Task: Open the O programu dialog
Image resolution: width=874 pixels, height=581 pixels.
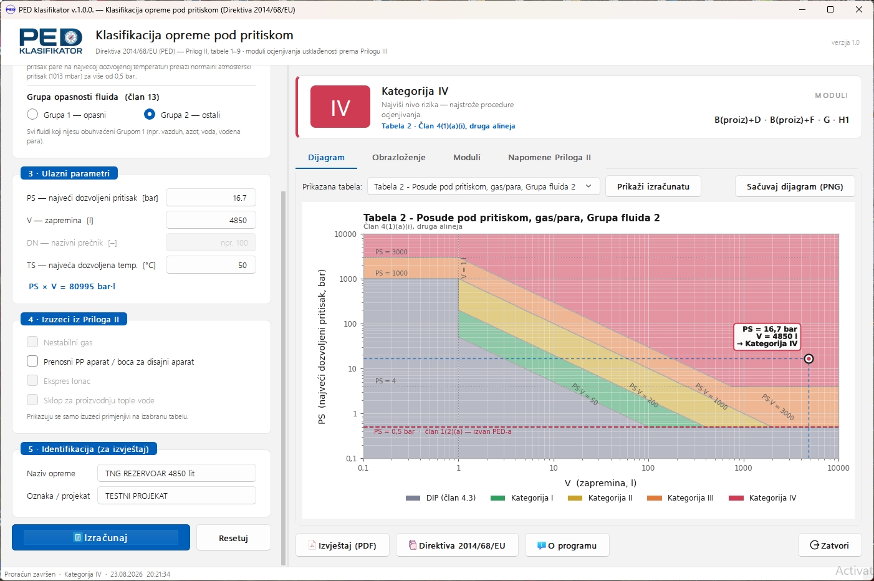Action: click(x=567, y=545)
